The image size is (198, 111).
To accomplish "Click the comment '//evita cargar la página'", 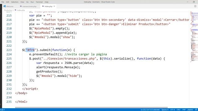I will (86, 54).
